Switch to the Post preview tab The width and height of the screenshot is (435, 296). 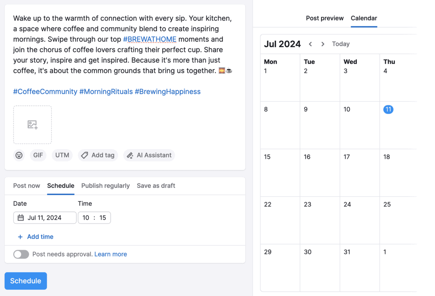(x=325, y=18)
